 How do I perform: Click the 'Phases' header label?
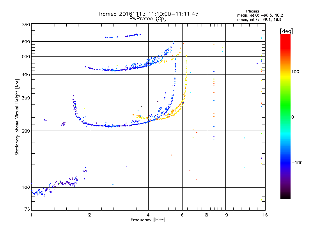coord(252,11)
